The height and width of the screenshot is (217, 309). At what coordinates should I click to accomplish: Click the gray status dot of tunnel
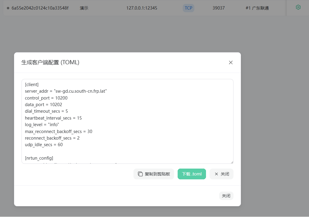click(x=8, y=8)
